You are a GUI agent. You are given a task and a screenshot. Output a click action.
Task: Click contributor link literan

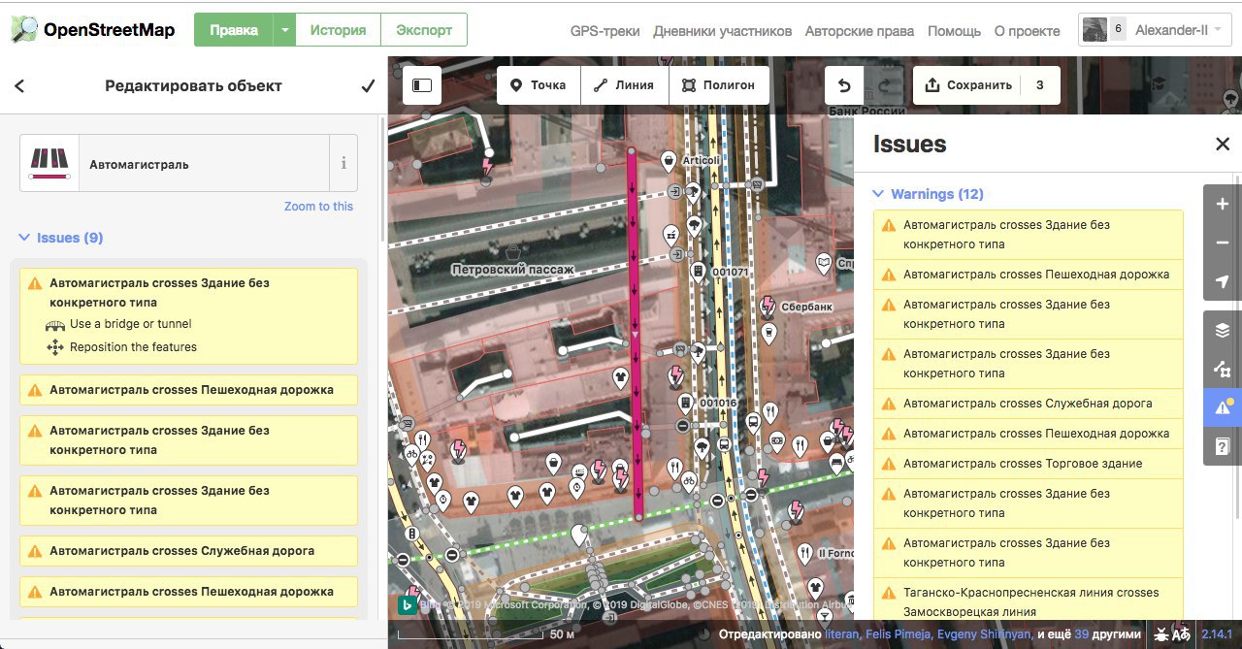[x=844, y=634]
